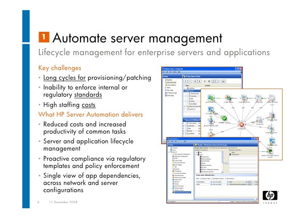Click rightmost text button in Policy Items toolbar
Image resolution: width=308 pixels, height=218 pixels.
[223, 81]
